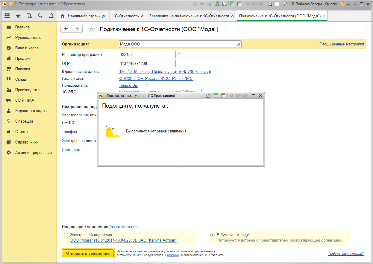The height and width of the screenshot is (264, 373).
Task: Open the calculator icon in main title bar
Action: (232, 4)
